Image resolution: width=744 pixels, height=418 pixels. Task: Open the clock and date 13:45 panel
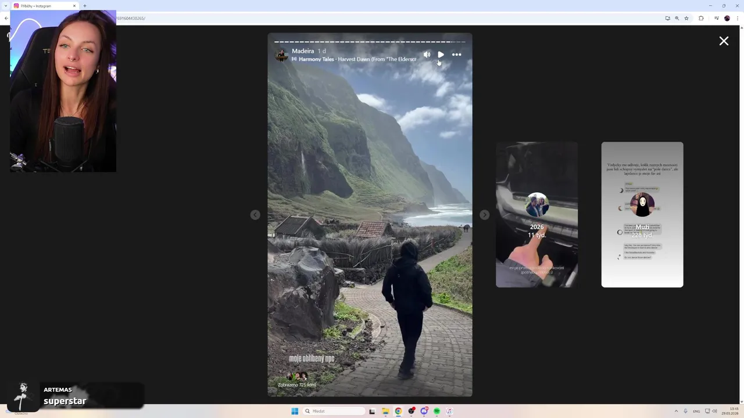pyautogui.click(x=729, y=411)
